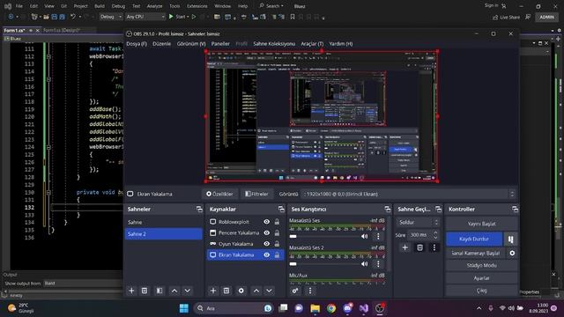Screen dimensions: 564x317
Task: Undock the Ses Karıştırıcı panel
Action: pyautogui.click(x=388, y=210)
